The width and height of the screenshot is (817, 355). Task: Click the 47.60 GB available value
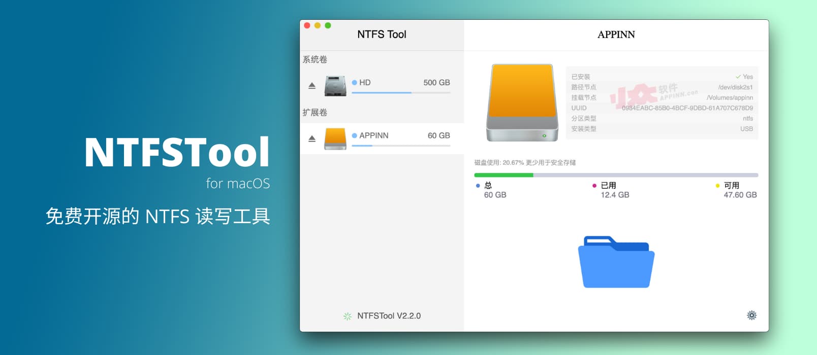(740, 195)
